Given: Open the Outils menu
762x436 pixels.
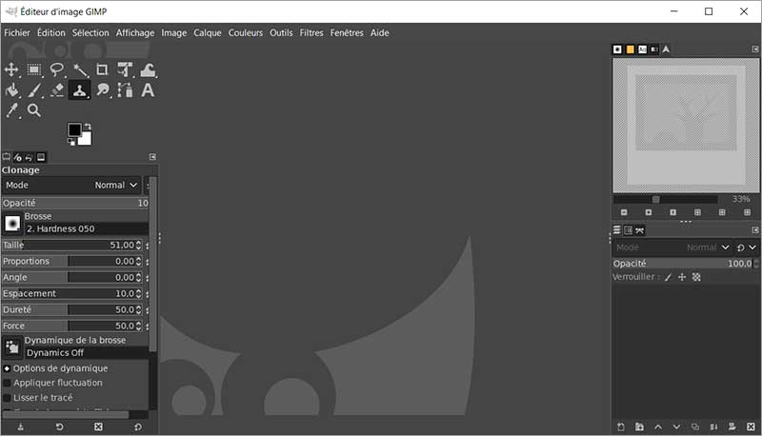Looking at the screenshot, I should tap(281, 33).
